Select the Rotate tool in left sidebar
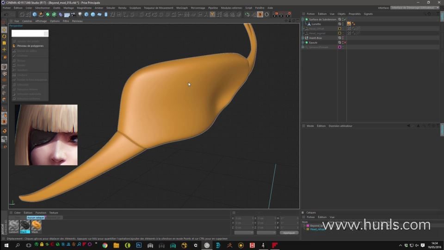The image size is (444, 250). [4, 36]
